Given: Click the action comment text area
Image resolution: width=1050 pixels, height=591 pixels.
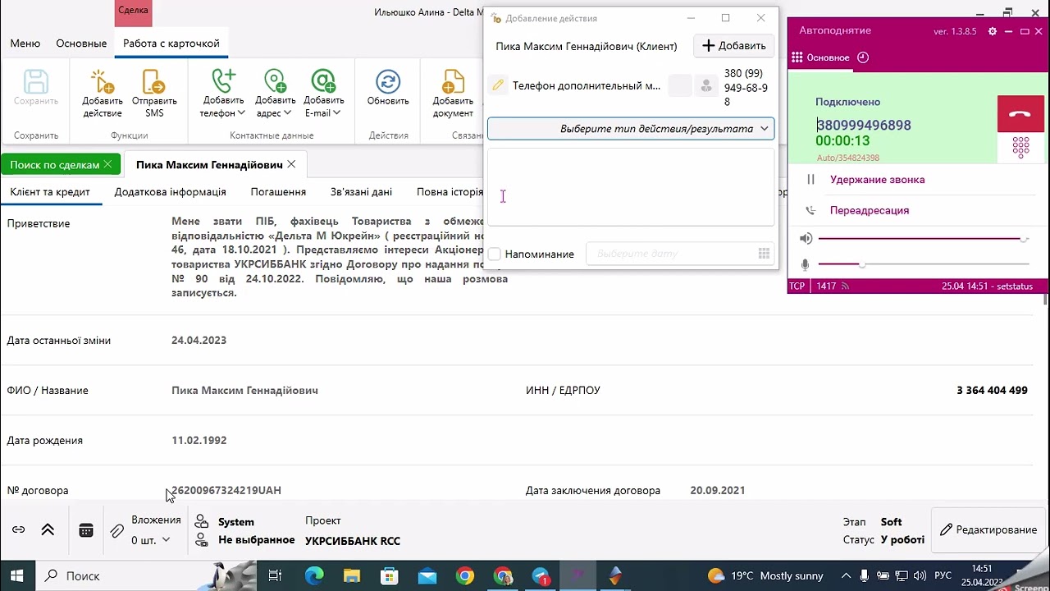Looking at the screenshot, I should [631, 187].
